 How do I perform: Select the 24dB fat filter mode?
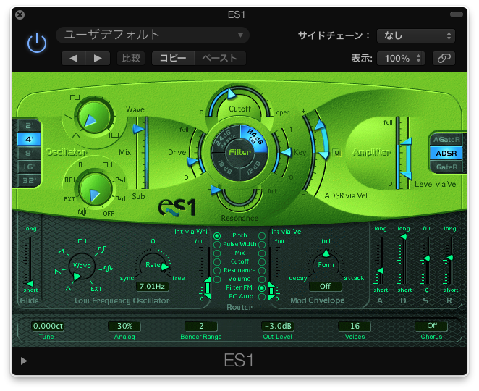click(x=254, y=136)
